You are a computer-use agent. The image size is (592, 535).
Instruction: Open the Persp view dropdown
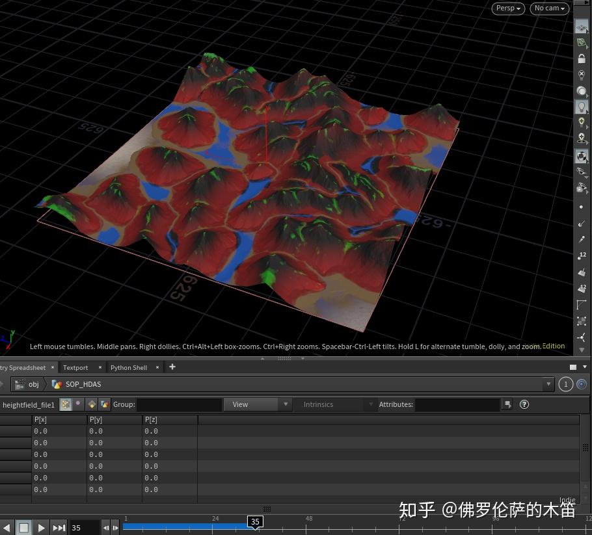(507, 8)
